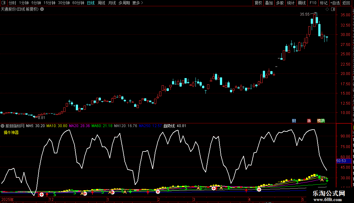Click the MA20: 28.36 value
Screen dimensions: 354x203
click(79, 126)
